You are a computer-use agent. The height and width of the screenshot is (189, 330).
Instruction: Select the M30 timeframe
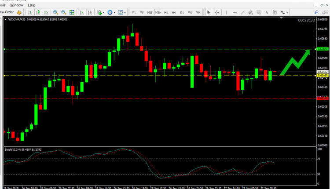click(x=158, y=12)
